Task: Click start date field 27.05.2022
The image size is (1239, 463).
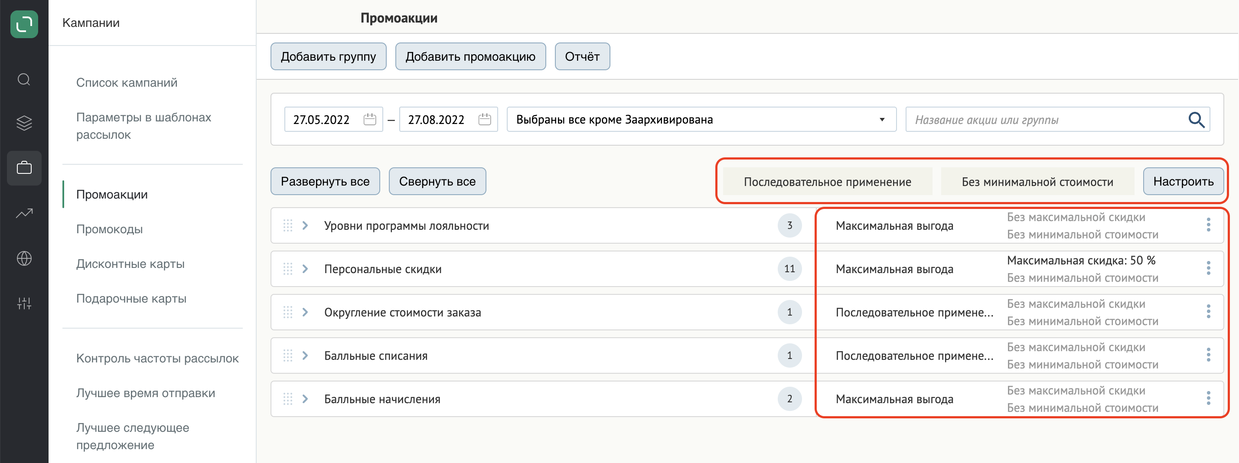Action: coord(333,119)
